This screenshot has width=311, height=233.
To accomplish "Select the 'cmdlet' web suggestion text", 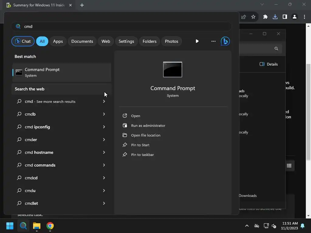I will coord(31,203).
